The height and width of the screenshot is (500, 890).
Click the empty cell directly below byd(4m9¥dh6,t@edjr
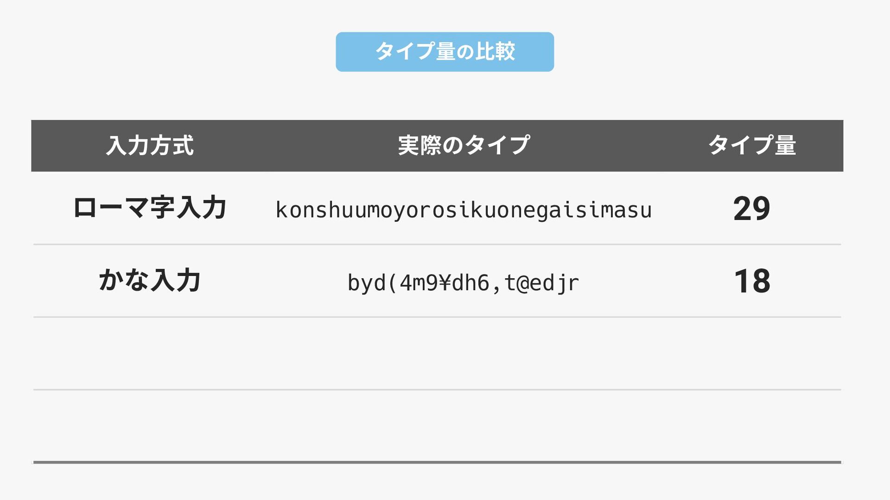point(464,354)
